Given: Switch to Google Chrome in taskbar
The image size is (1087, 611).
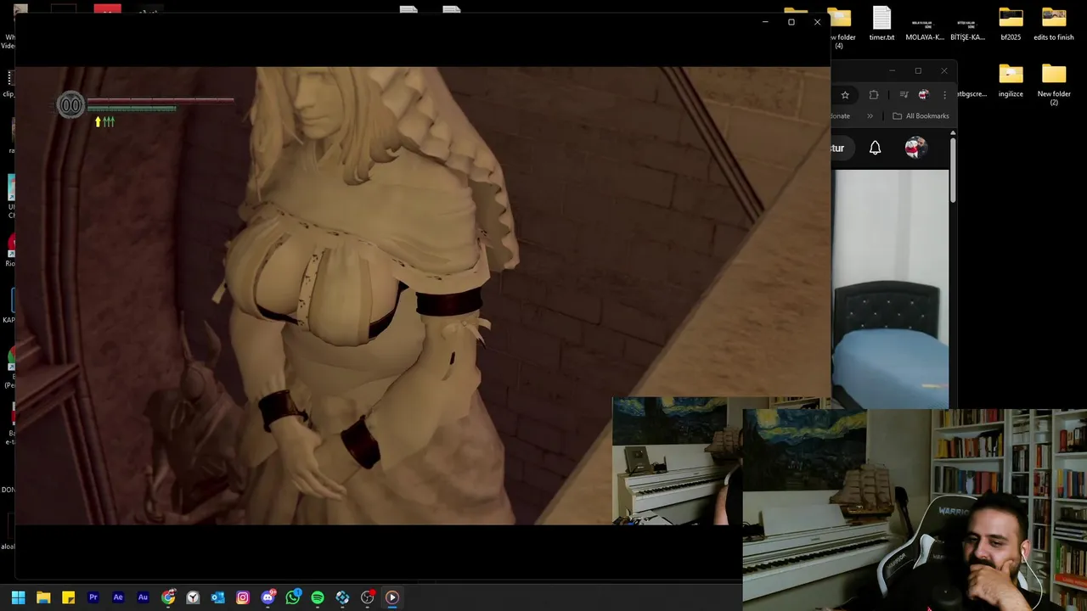Looking at the screenshot, I should (168, 597).
